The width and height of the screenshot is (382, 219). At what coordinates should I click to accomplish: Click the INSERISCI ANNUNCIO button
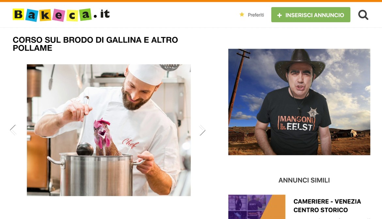310,15
